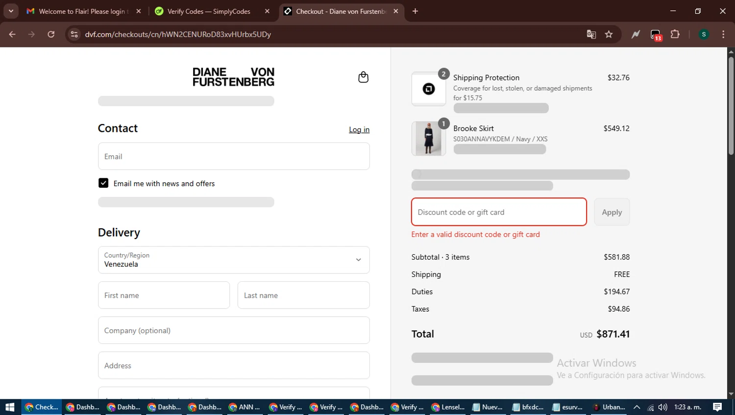Click the Log in link

click(x=359, y=129)
